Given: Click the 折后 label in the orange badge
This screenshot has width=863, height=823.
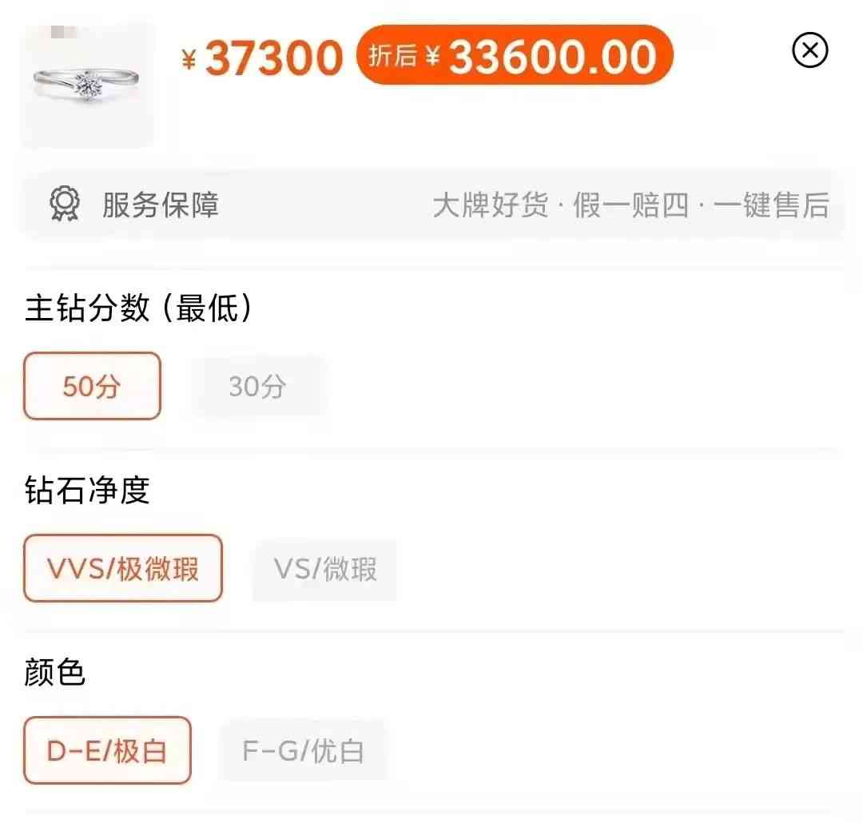Looking at the screenshot, I should [394, 57].
